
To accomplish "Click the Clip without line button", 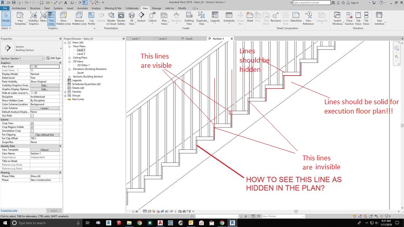I will click(x=44, y=135).
